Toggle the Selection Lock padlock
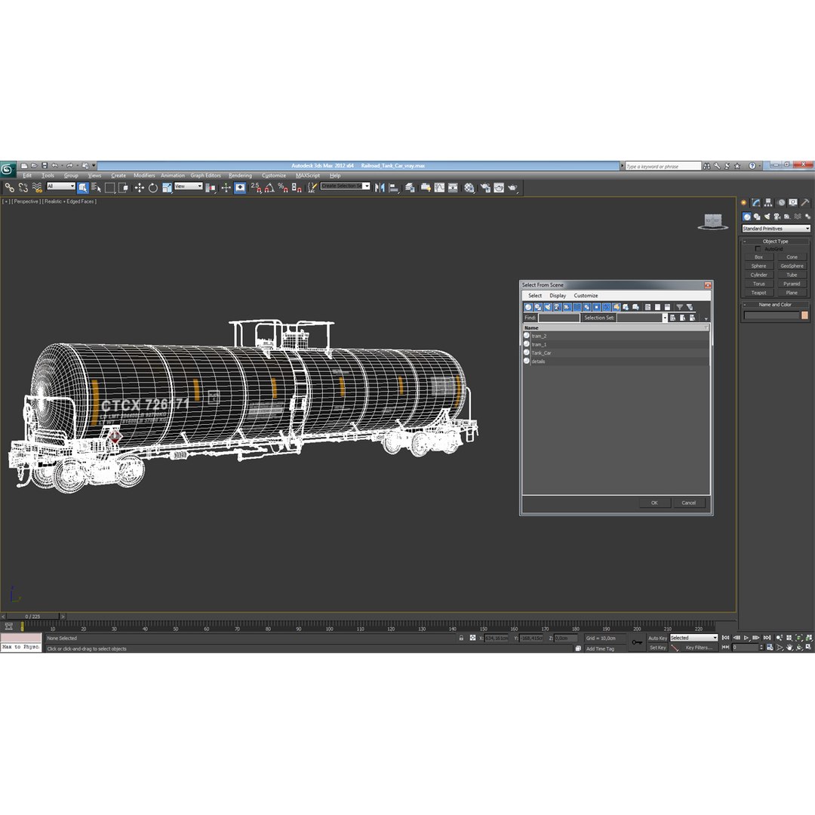815x815 pixels. click(461, 638)
